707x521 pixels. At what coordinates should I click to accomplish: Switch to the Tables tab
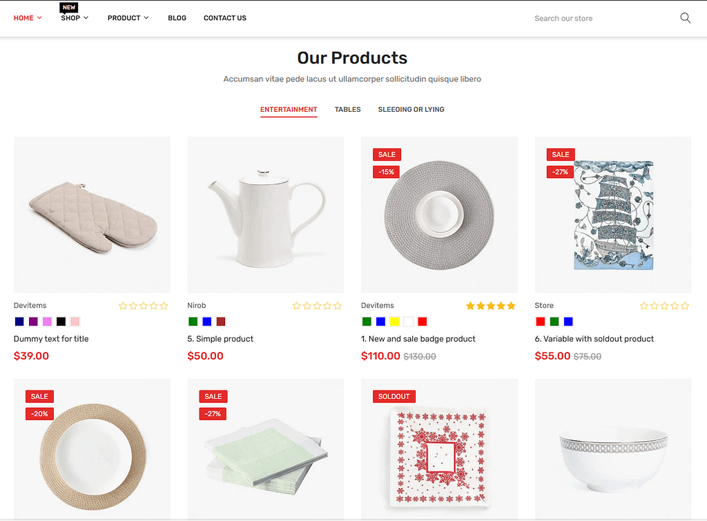[x=348, y=110]
